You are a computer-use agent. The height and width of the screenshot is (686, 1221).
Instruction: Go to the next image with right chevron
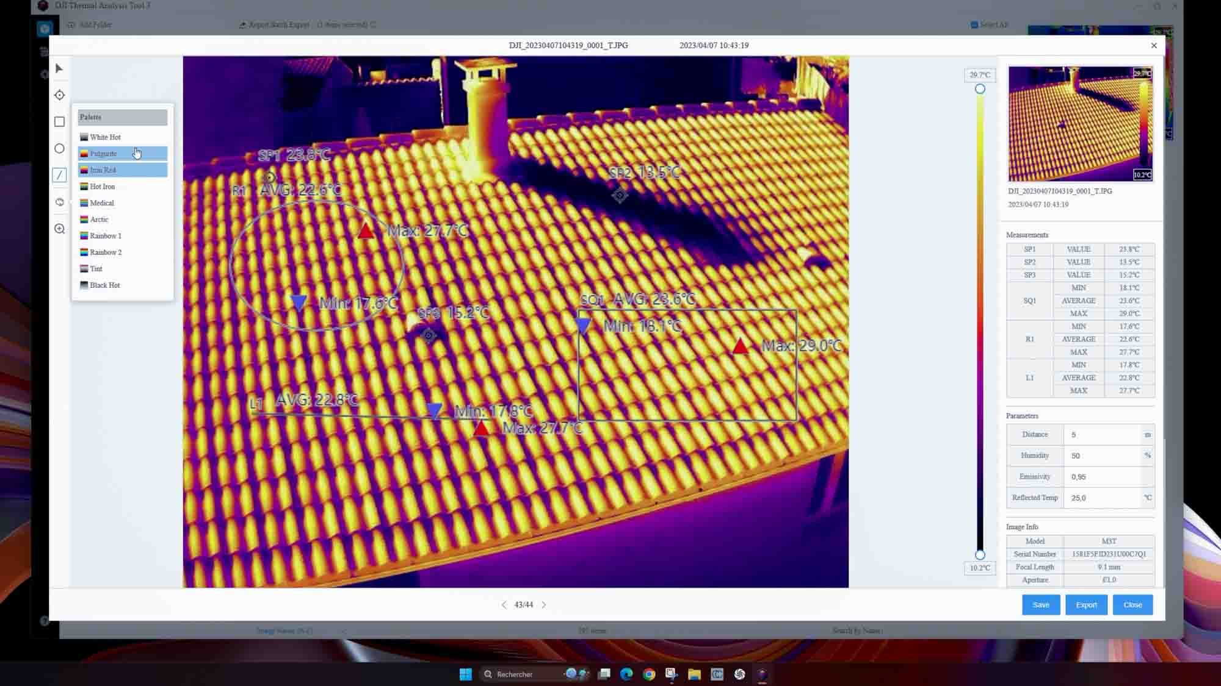pyautogui.click(x=543, y=604)
